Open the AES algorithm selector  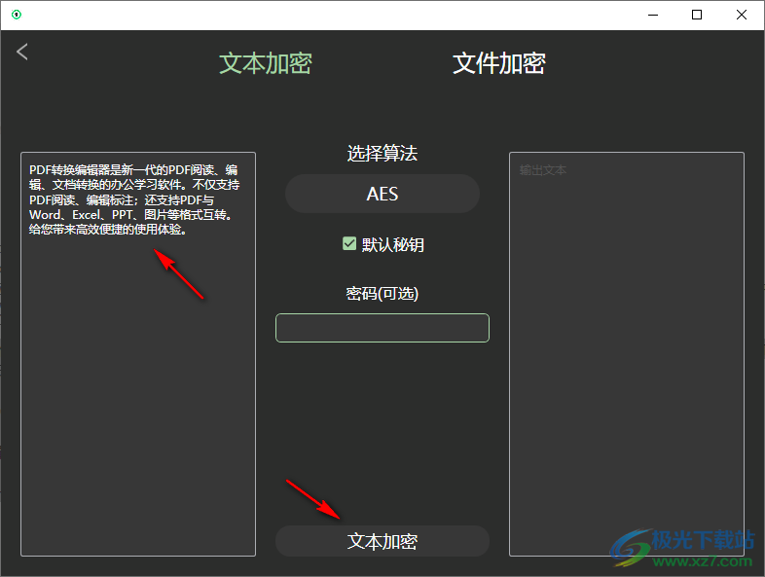pos(382,194)
